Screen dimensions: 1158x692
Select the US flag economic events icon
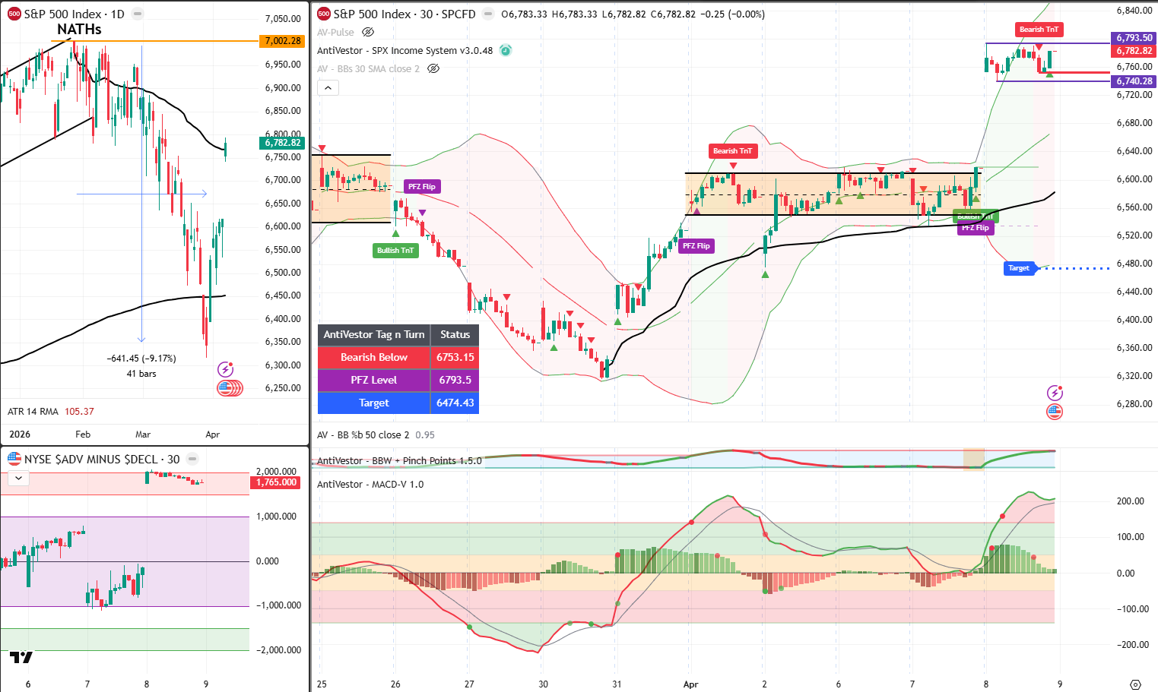1055,411
